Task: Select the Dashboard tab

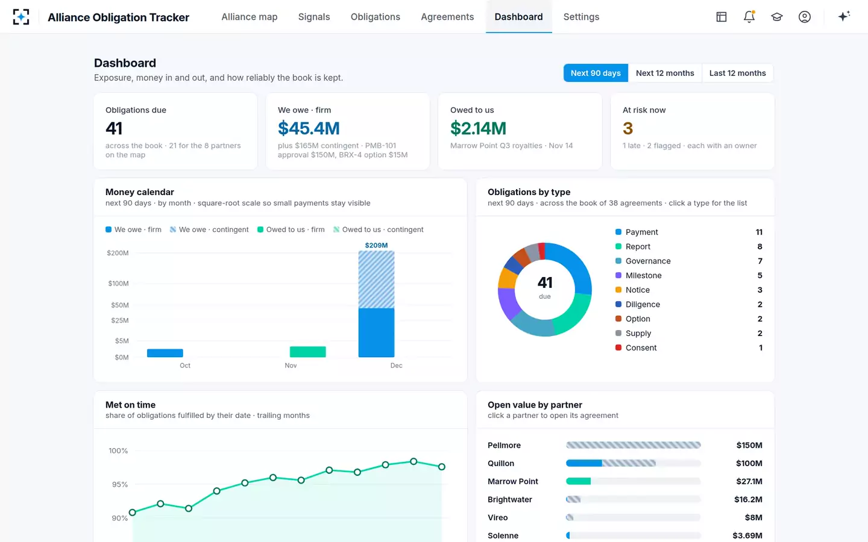Action: (519, 17)
